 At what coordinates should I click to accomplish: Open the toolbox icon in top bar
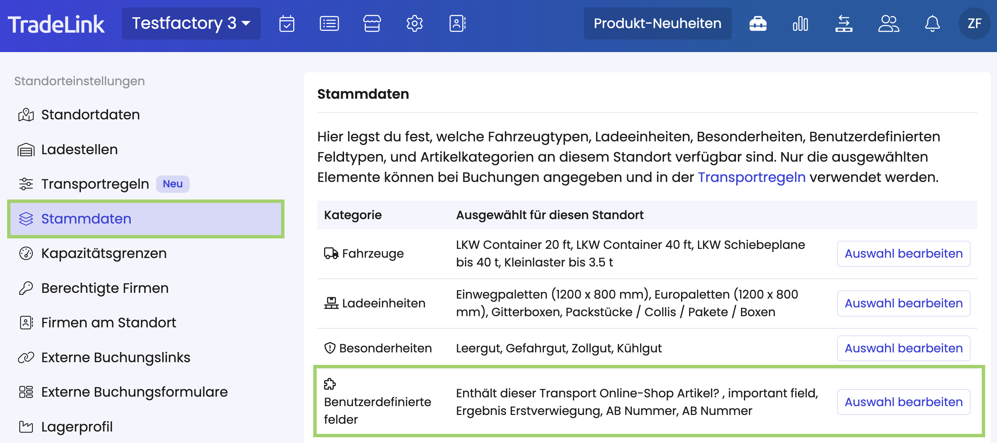(758, 24)
